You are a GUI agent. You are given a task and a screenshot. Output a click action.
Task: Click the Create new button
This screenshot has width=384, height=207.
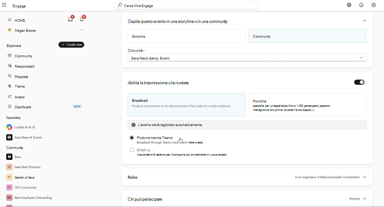[x=71, y=45]
